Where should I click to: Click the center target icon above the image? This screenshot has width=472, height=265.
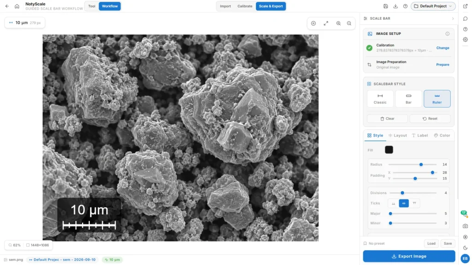(313, 23)
